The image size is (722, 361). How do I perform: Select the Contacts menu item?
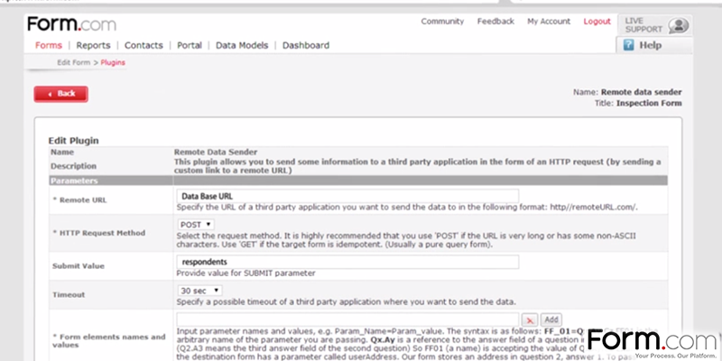143,45
